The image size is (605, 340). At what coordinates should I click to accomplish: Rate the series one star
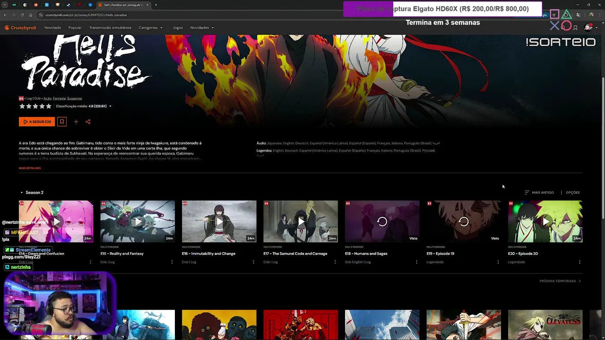click(x=22, y=106)
